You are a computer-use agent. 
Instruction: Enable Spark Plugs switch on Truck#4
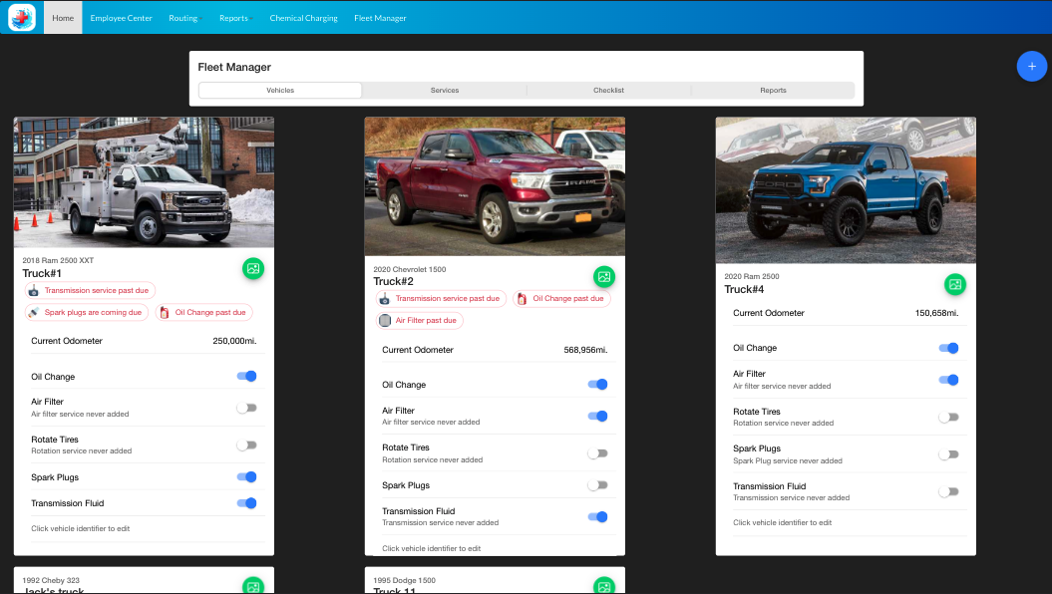[948, 454]
